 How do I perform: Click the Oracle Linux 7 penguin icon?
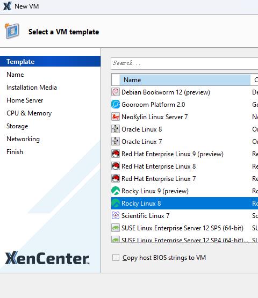click(x=116, y=141)
